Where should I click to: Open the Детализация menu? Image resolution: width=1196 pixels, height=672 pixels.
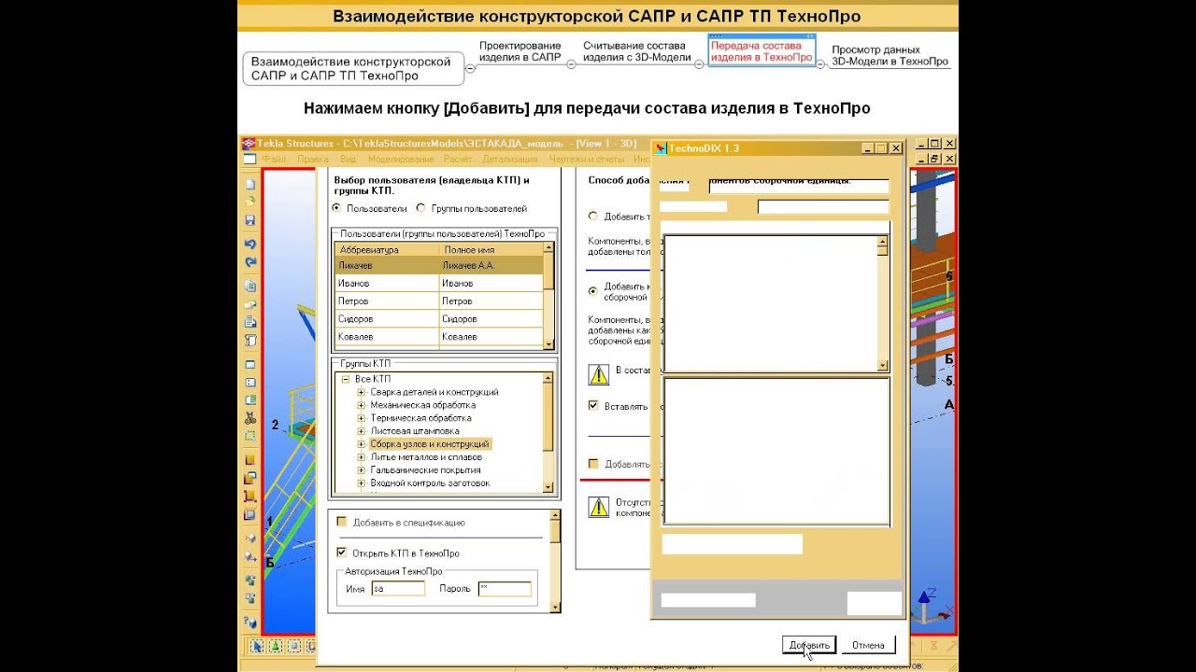coord(509,160)
